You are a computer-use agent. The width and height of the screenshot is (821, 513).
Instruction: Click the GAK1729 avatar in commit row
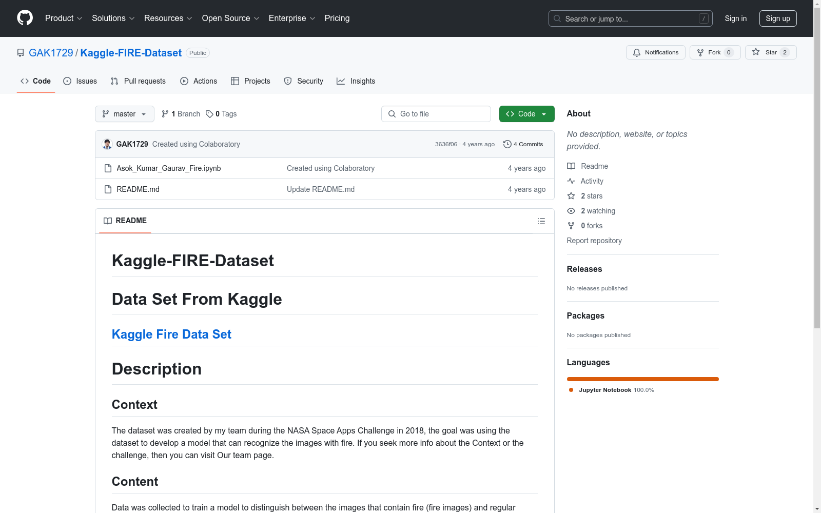pos(107,144)
